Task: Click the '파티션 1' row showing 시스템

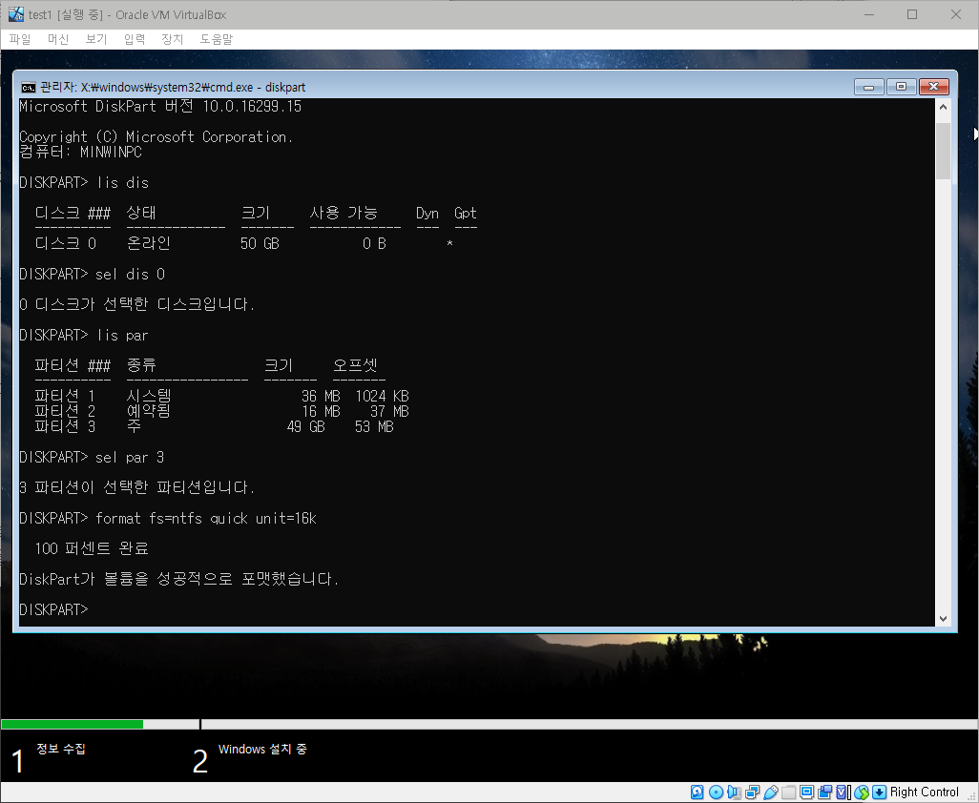Action: 221,396
